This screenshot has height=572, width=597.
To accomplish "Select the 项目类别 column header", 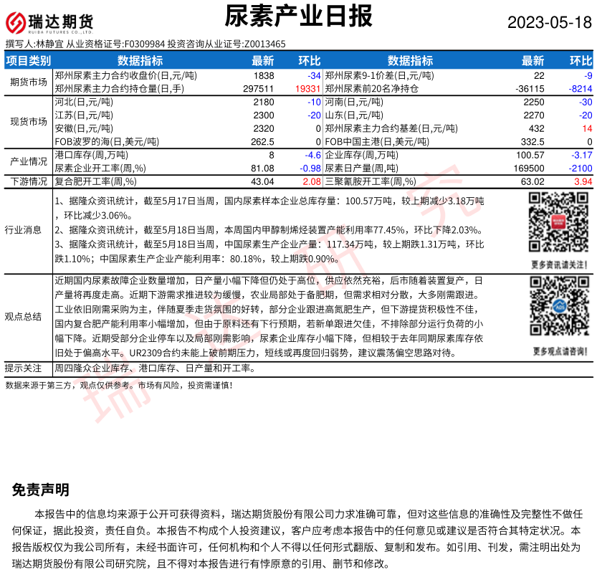I will tap(29, 61).
